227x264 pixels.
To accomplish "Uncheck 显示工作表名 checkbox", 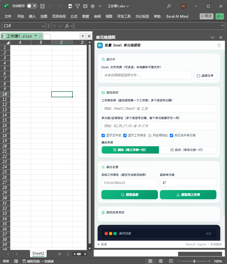I will pos(125,135).
